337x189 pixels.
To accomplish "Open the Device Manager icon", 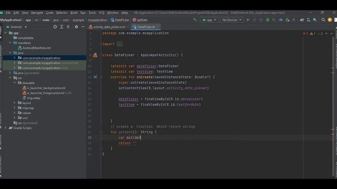I will (x=309, y=20).
